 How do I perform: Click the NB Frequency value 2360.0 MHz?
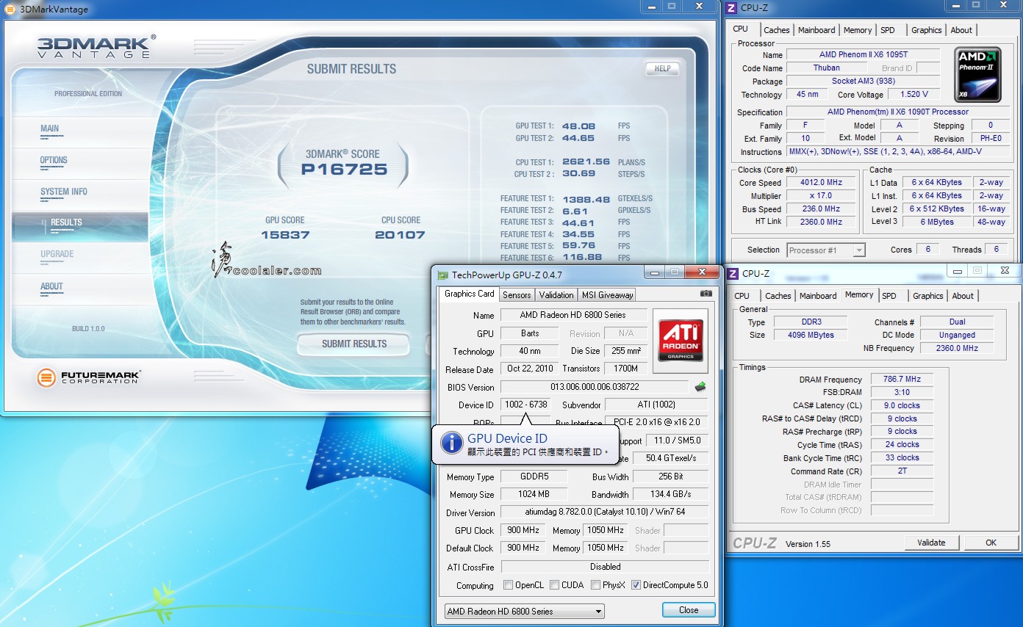click(x=956, y=348)
